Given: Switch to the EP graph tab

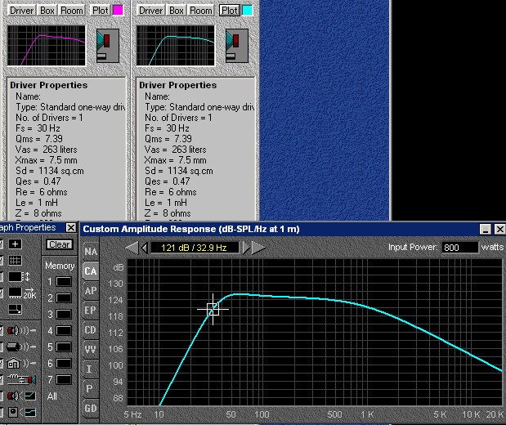Looking at the screenshot, I should [x=91, y=311].
